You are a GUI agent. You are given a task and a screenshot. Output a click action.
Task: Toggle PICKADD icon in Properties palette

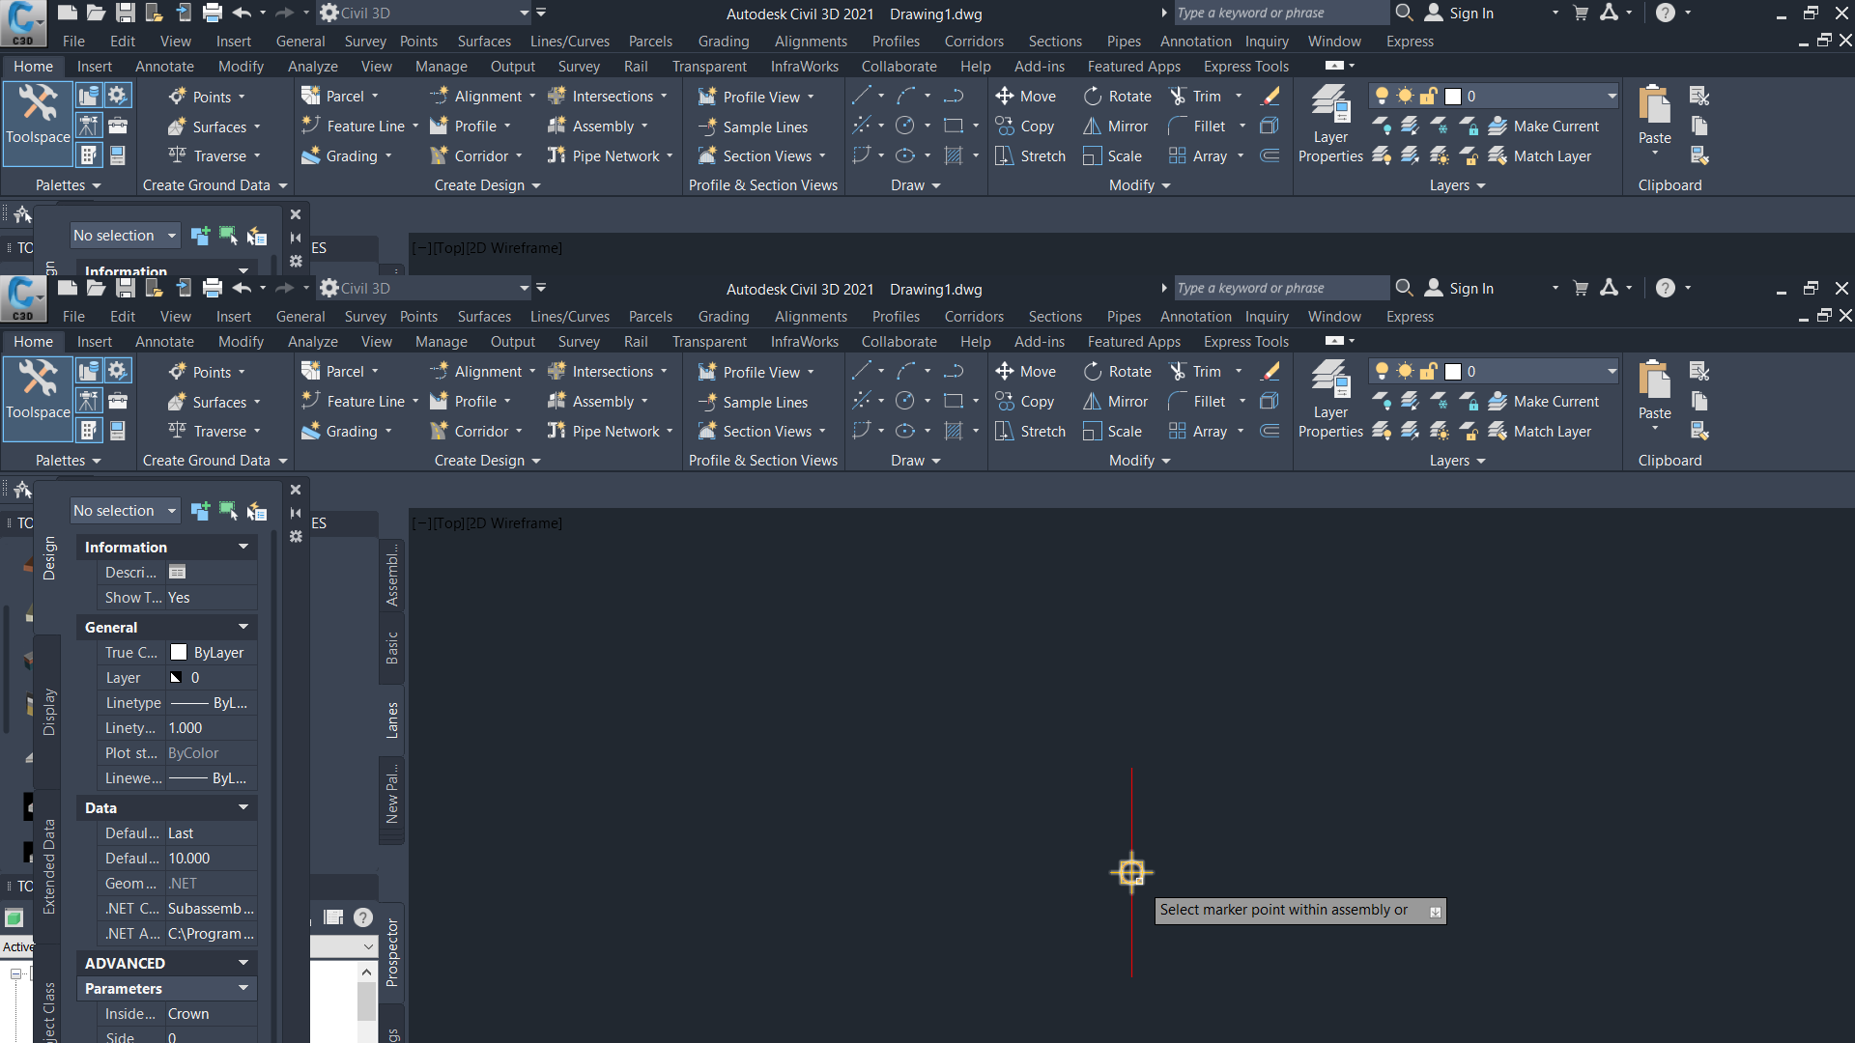200,510
